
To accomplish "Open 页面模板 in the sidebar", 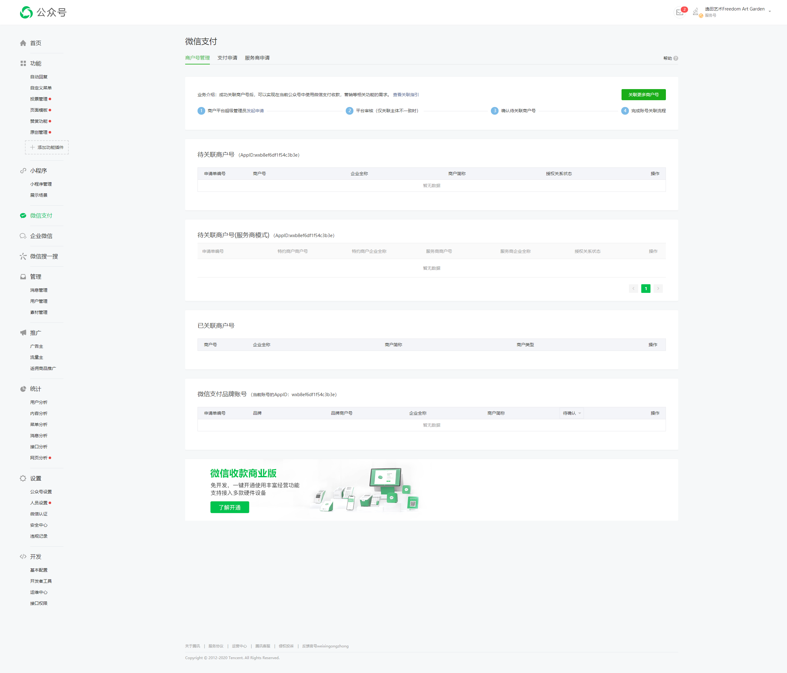I will pyautogui.click(x=39, y=110).
